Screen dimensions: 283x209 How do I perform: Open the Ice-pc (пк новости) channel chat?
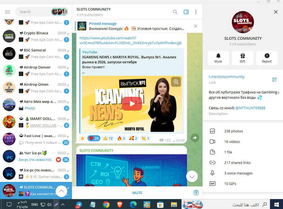coord(36,173)
